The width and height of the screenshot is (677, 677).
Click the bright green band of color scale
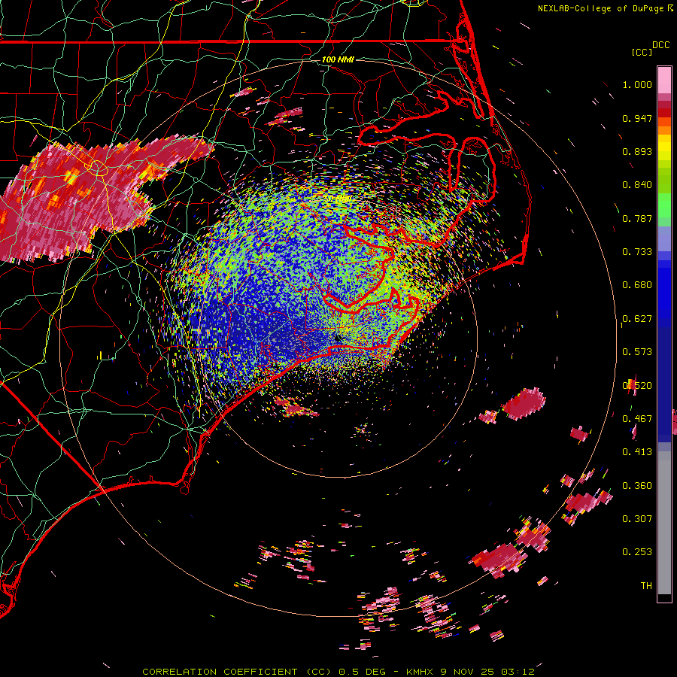click(664, 205)
